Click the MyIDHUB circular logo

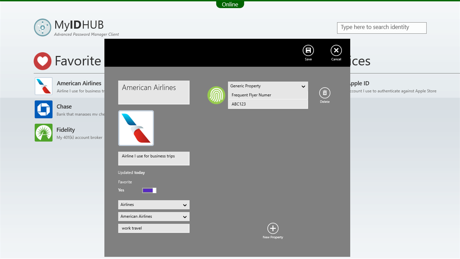[42, 27]
